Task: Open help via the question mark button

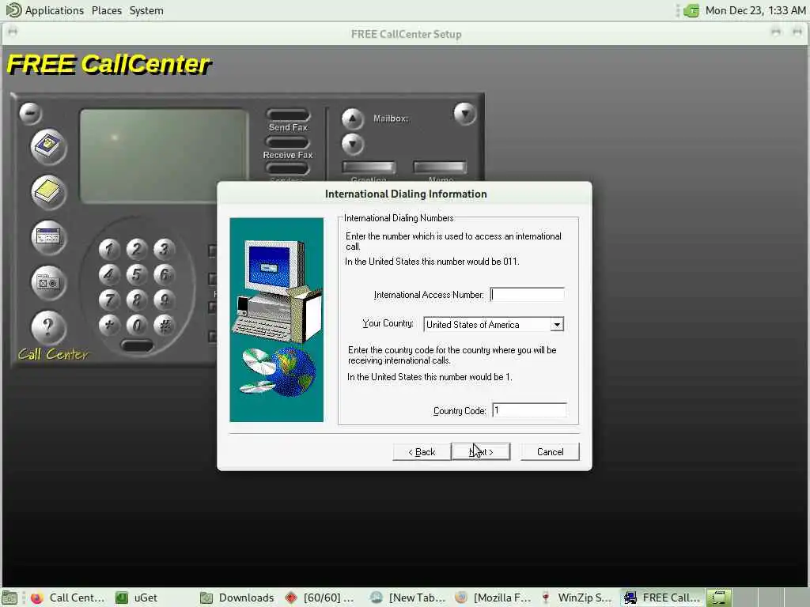Action: (x=48, y=327)
